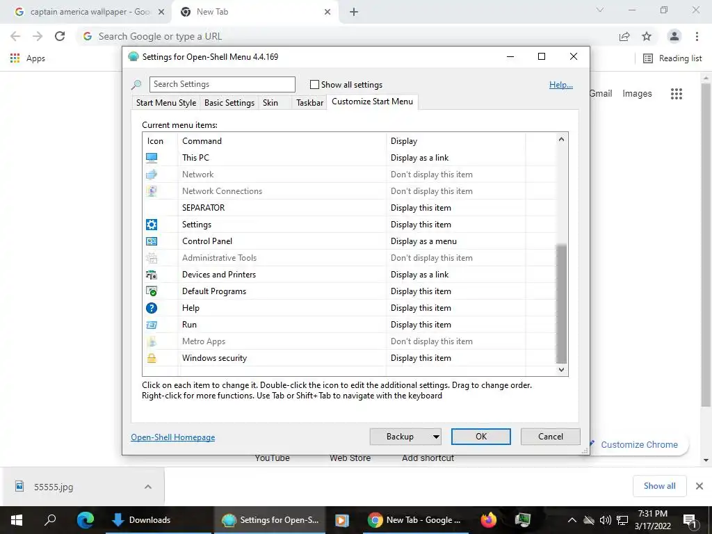Click the Settings gear icon in list
The height and width of the screenshot is (534, 712).
[152, 225]
